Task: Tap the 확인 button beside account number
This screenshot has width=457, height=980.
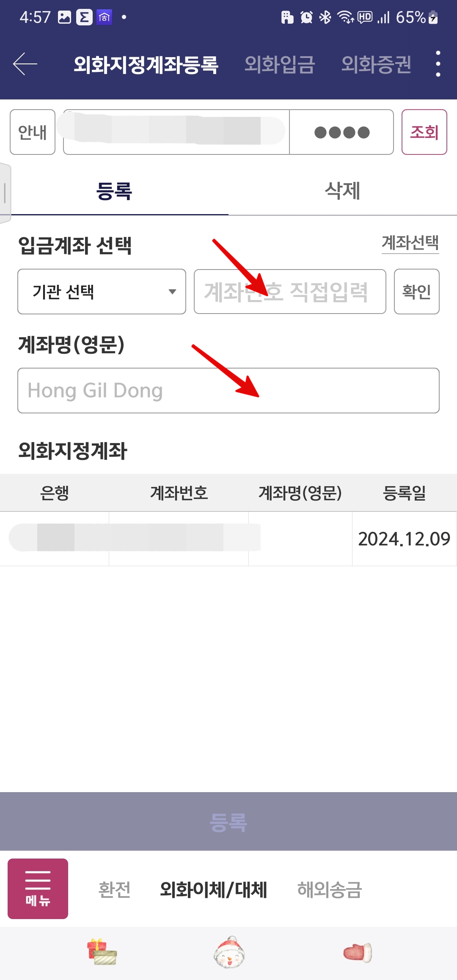Action: (x=417, y=292)
